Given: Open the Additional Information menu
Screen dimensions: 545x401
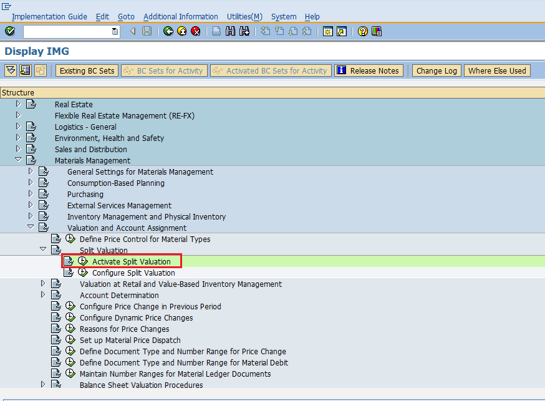Looking at the screenshot, I should coord(181,17).
